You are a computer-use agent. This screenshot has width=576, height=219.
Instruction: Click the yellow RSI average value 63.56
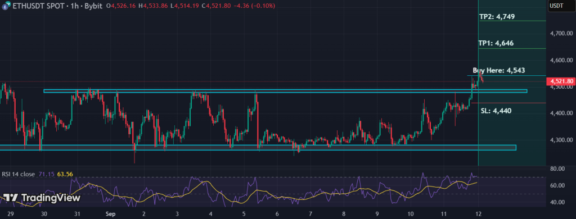[65, 174]
